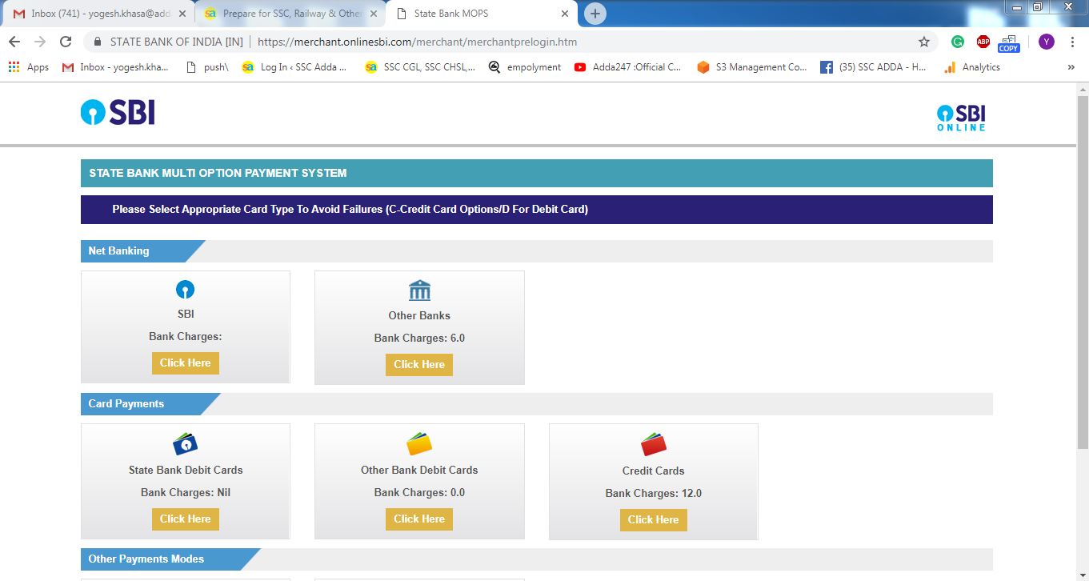Open the SSC ADDA Facebook bookmark
The width and height of the screenshot is (1089, 581).
point(874,67)
